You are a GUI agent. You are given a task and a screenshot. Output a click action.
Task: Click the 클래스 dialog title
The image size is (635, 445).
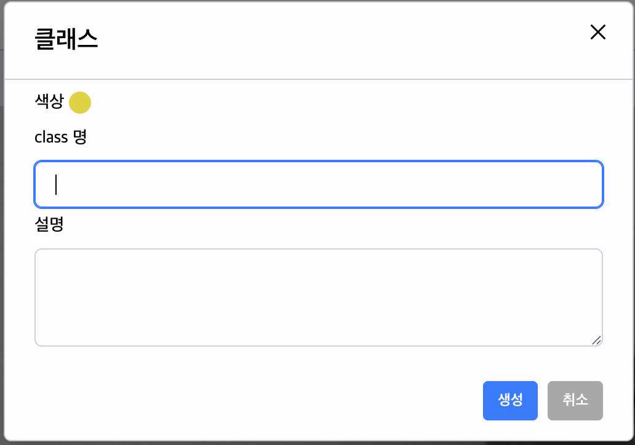[x=66, y=40]
